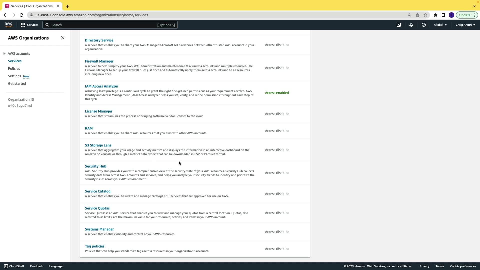Open Cookie preferences in the footer
480x270 pixels.
[x=463, y=266]
